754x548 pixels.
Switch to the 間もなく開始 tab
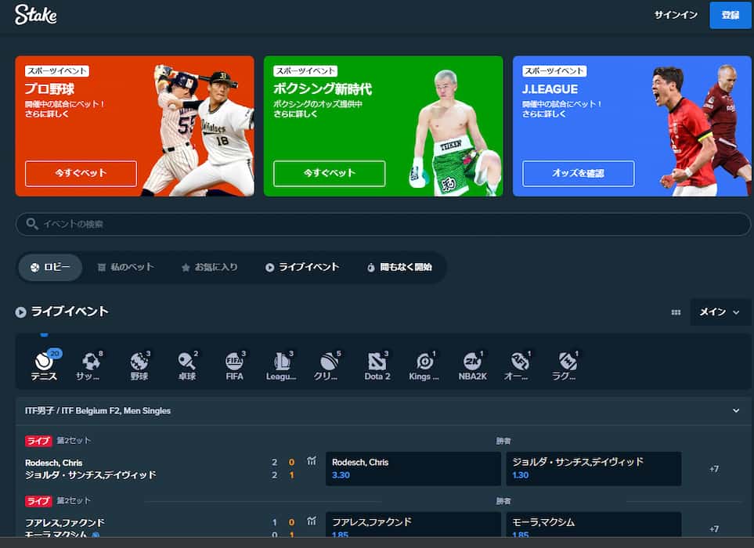click(x=399, y=267)
